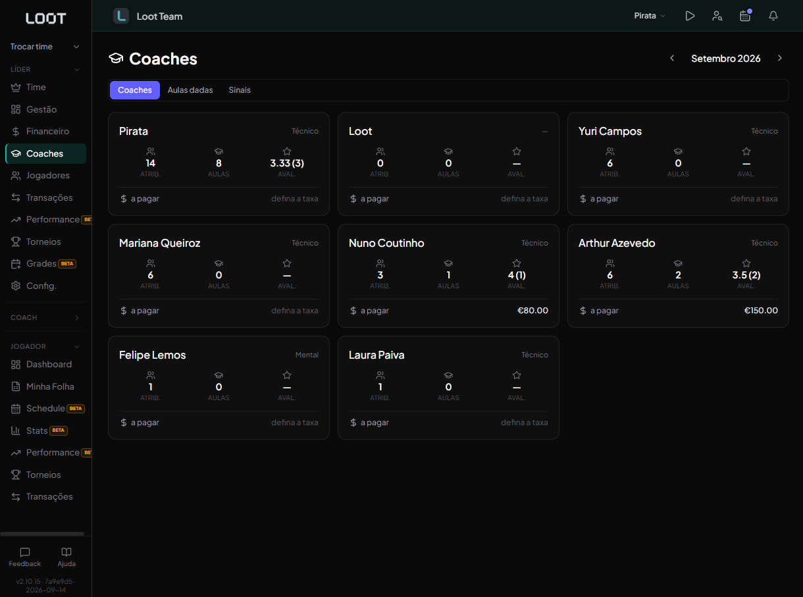This screenshot has height=597, width=803.
Task: Click the Stats bar chart icon
Action: (16, 430)
